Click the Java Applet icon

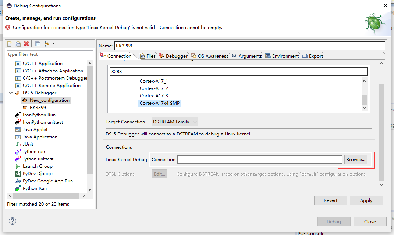pos(18,130)
